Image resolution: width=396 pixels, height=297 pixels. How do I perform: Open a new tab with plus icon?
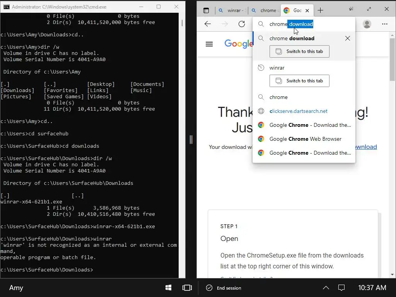320,10
